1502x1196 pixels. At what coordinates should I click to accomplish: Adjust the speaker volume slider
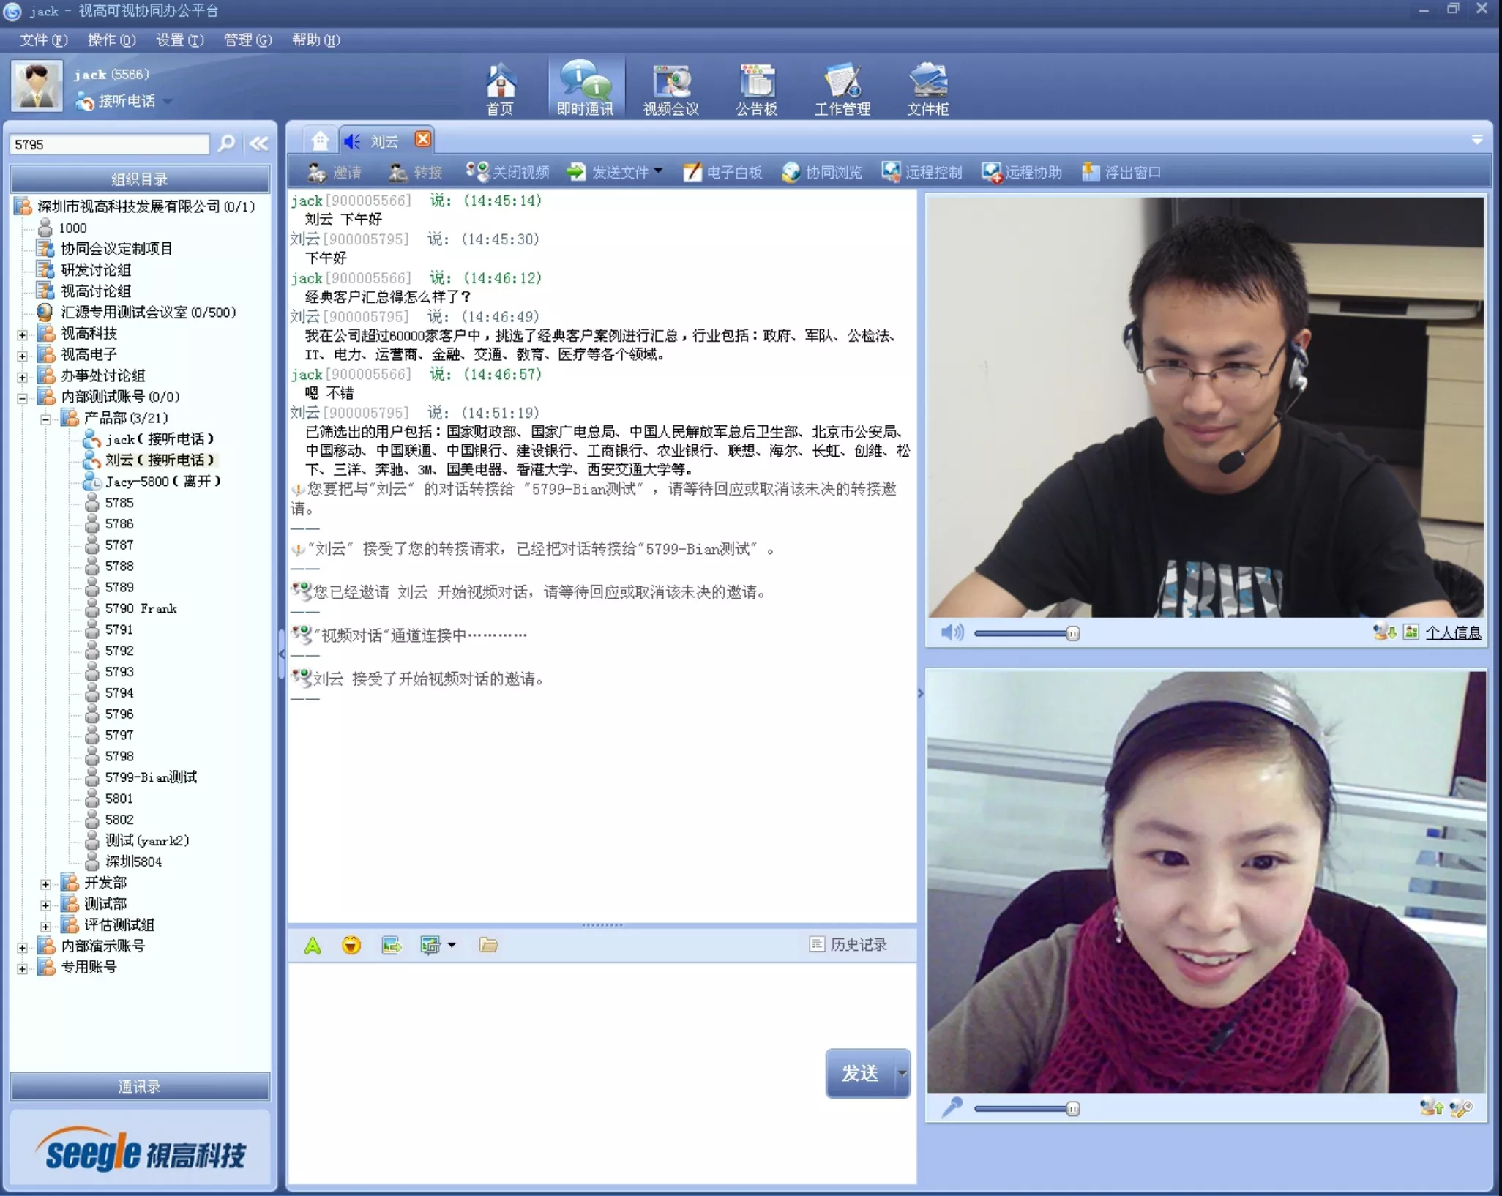click(1072, 633)
